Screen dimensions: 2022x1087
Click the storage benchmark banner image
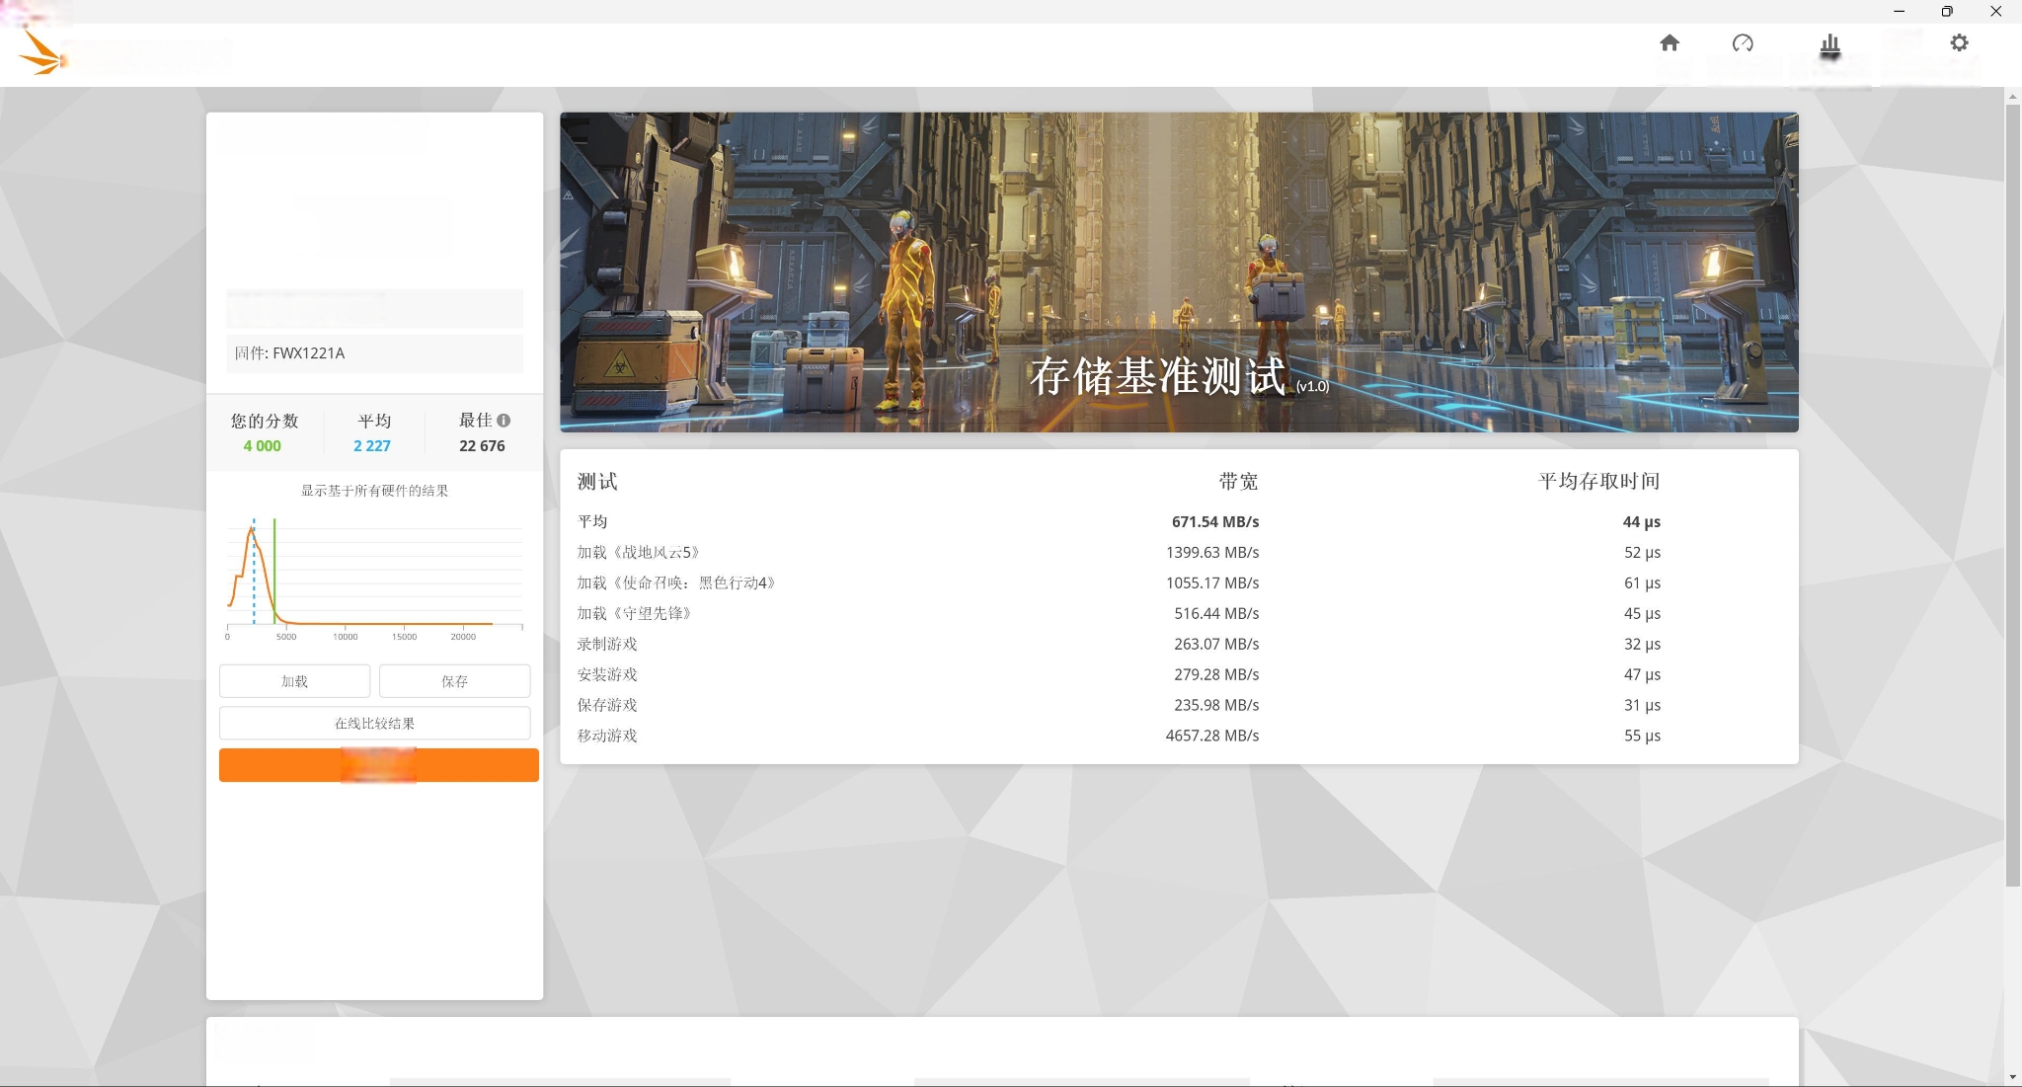pos(1179,272)
